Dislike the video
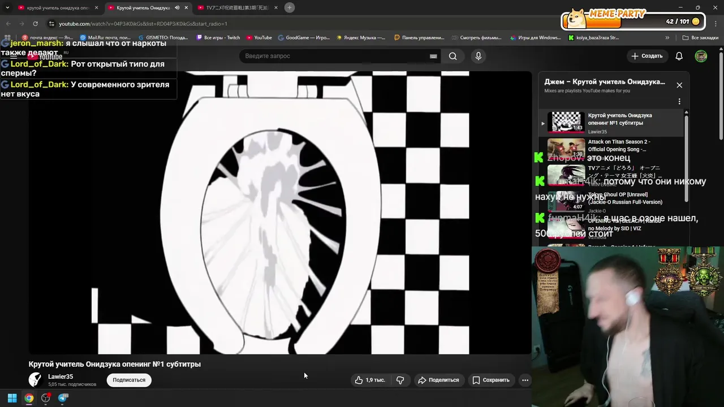The width and height of the screenshot is (724, 407). 400,380
